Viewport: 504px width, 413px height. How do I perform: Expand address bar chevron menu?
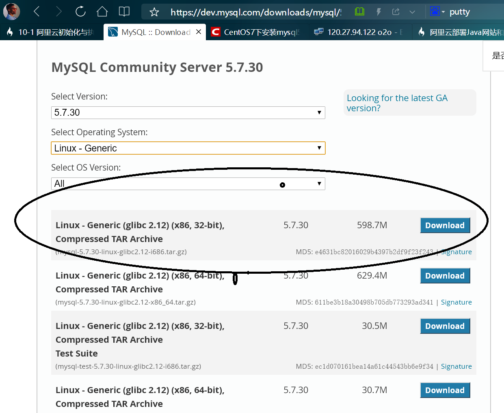412,12
